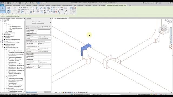Click the Комментарии property field
173x97 pixels.
point(44,56)
